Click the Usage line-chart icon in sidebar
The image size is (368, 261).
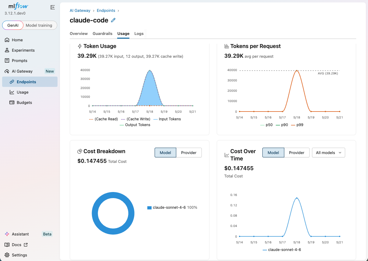12,92
